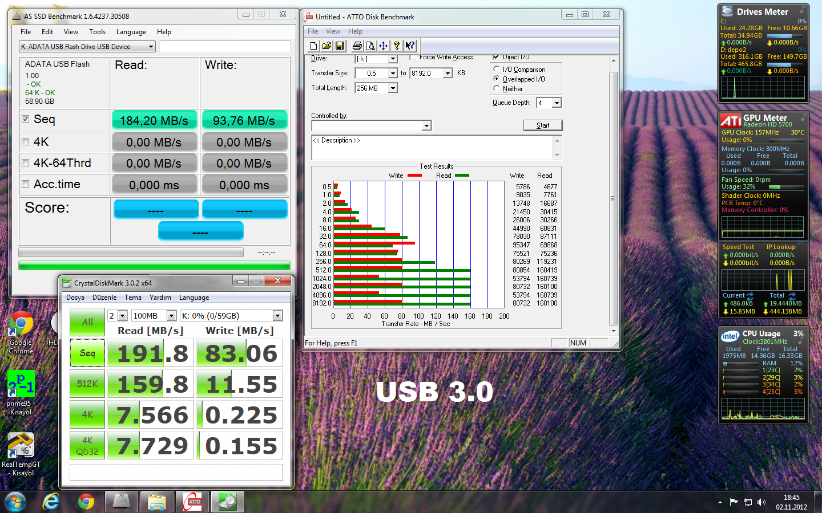Click the New file icon in ATTO toolbar
The height and width of the screenshot is (513, 822).
coord(314,46)
